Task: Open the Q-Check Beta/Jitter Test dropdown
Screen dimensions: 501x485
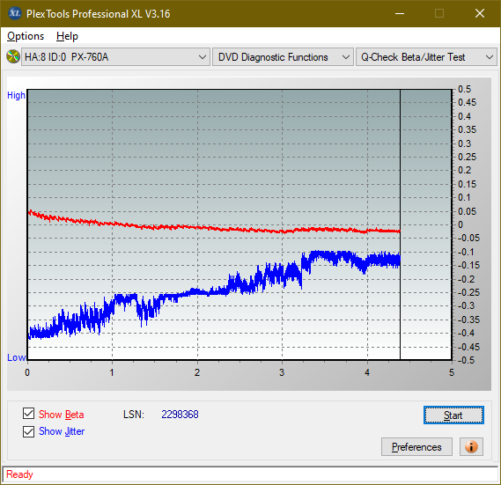Action: [426, 57]
